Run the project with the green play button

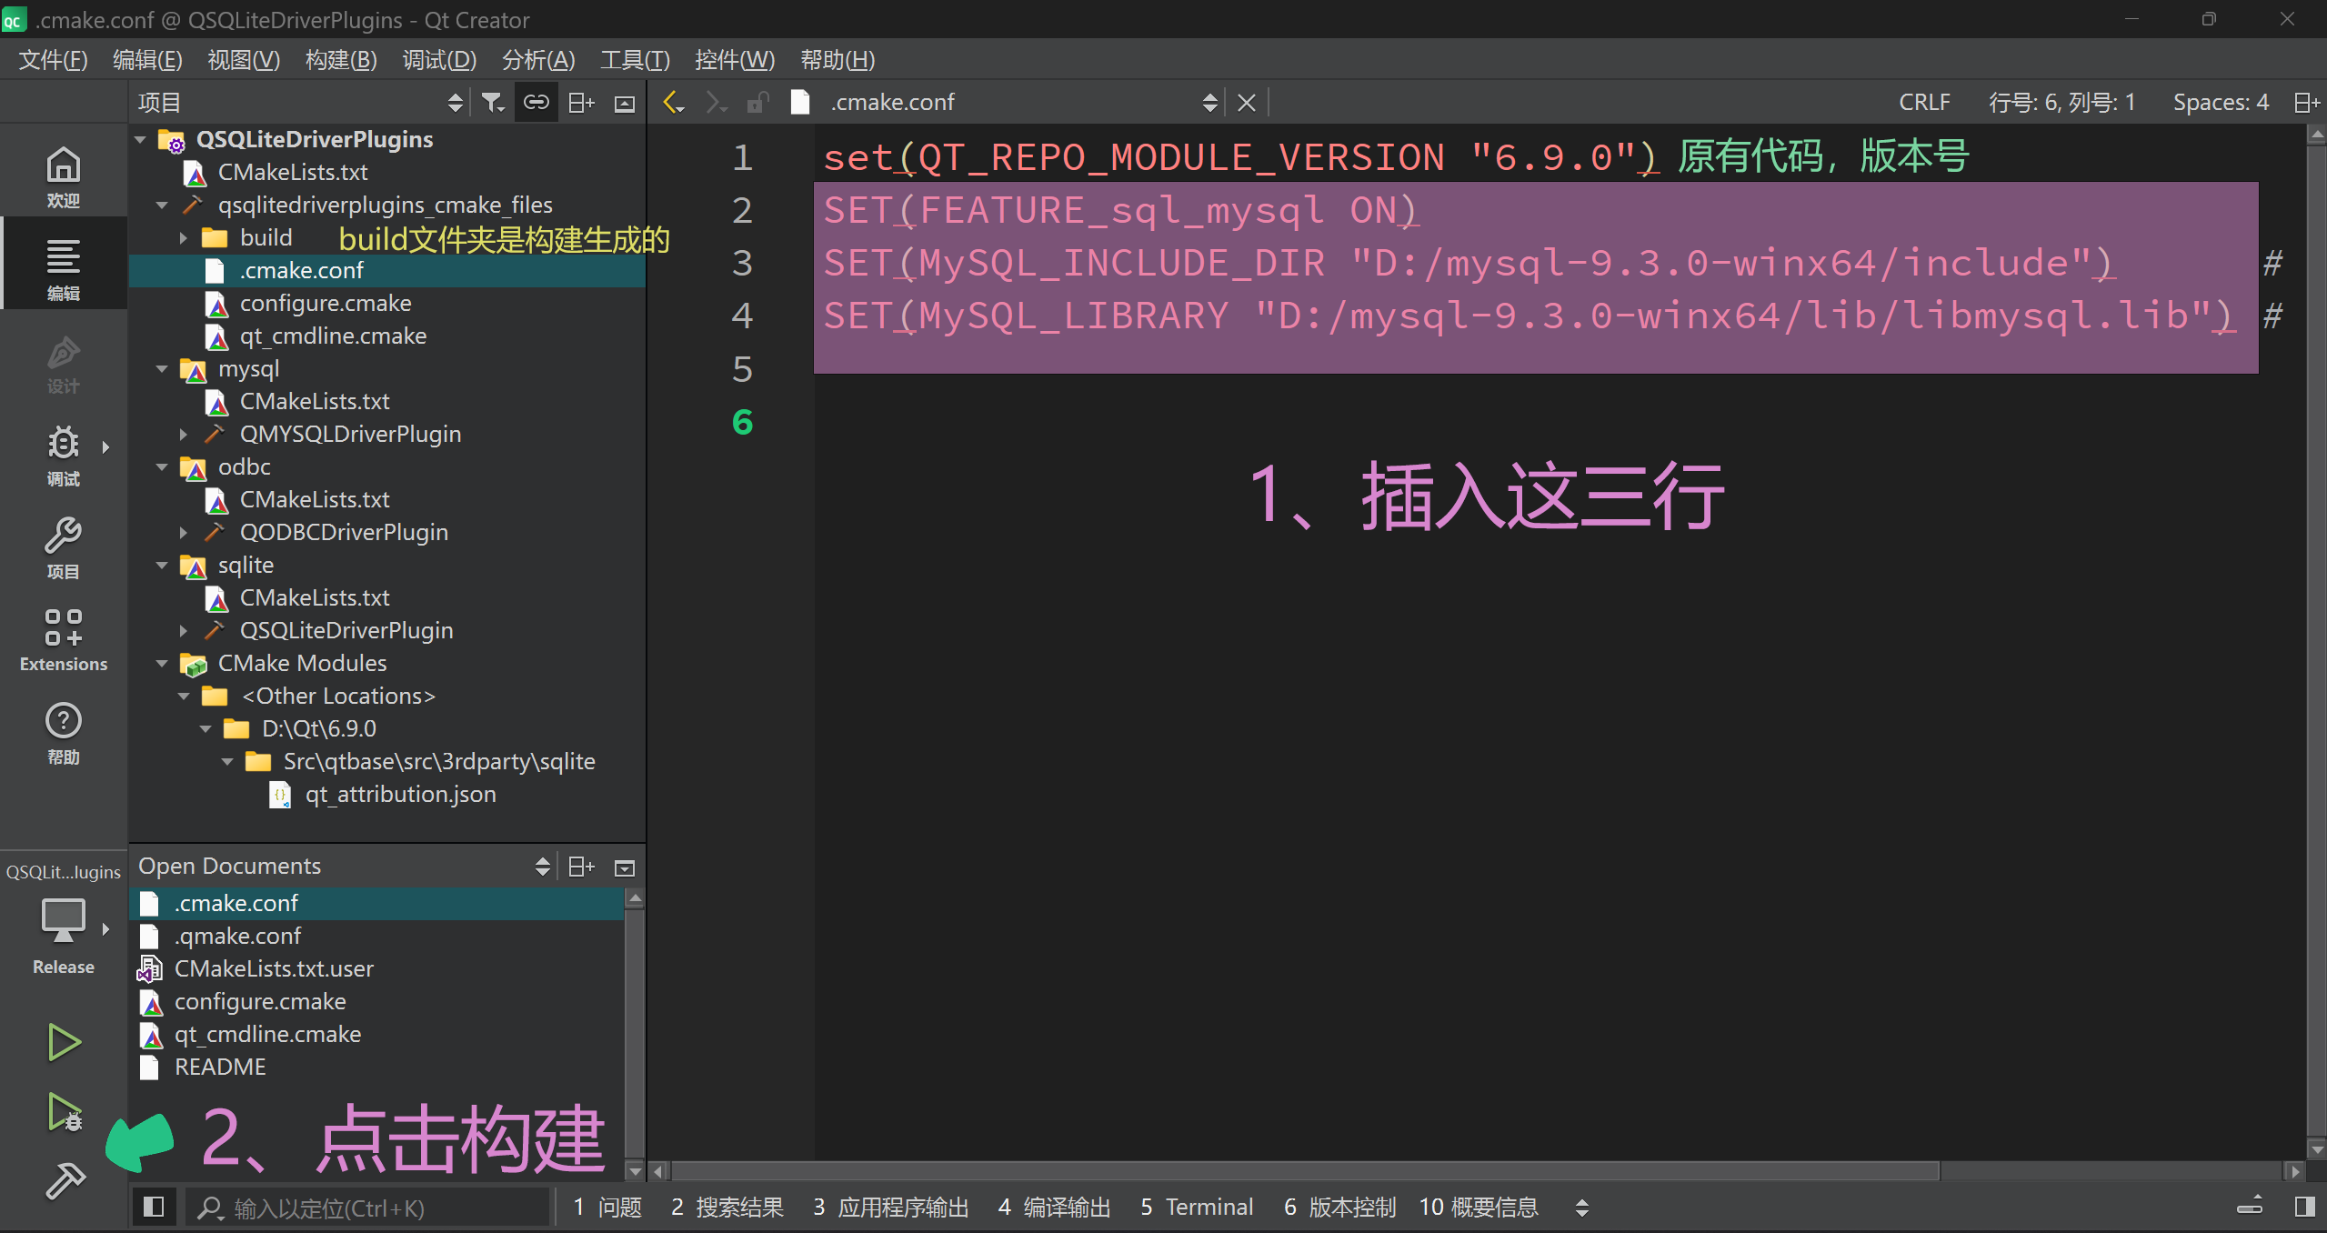tap(64, 1043)
